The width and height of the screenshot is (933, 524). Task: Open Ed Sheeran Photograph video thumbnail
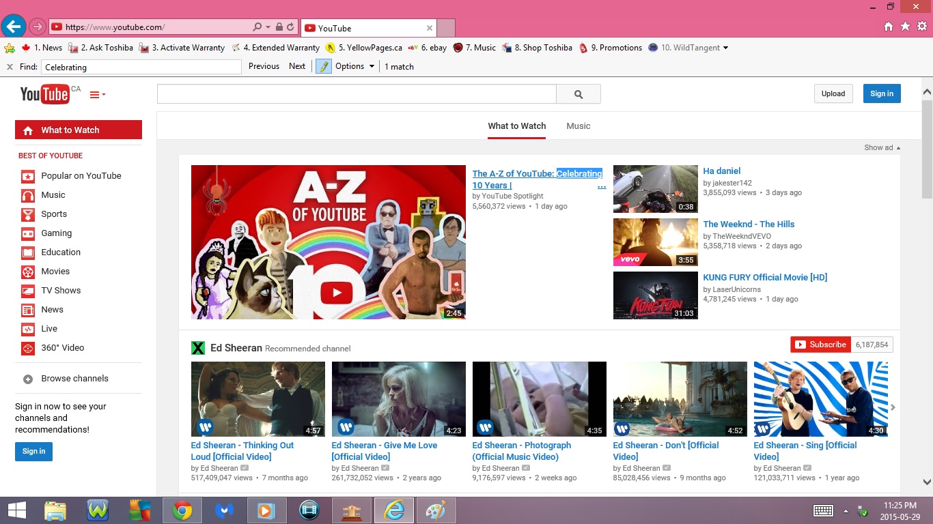point(540,399)
